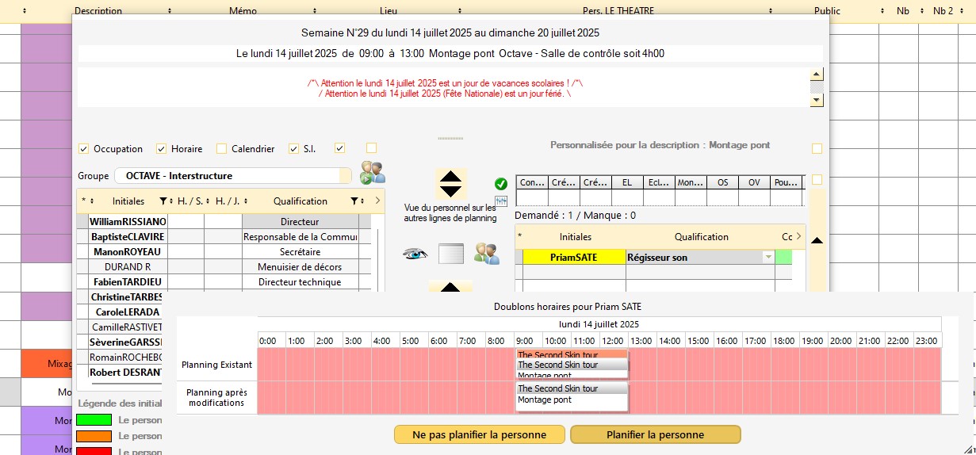
Task: Click the eye icon for personnel view
Action: tap(415, 254)
